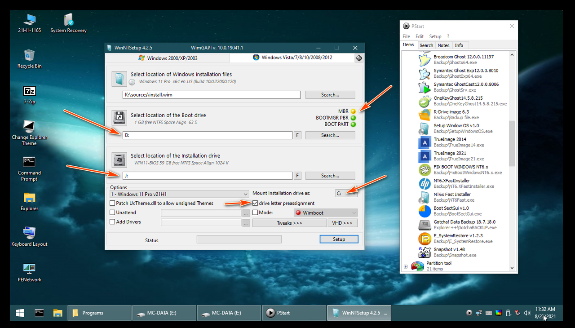575x328 pixels.
Task: Click WinNTSetup disk icon right of tabs
Action: [358, 58]
